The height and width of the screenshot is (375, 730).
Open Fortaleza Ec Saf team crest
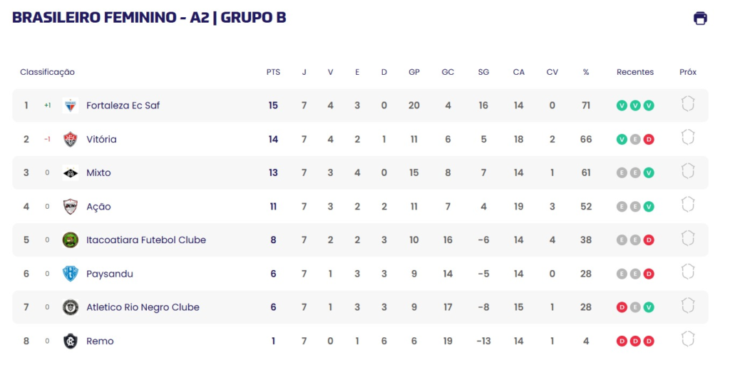tap(71, 106)
